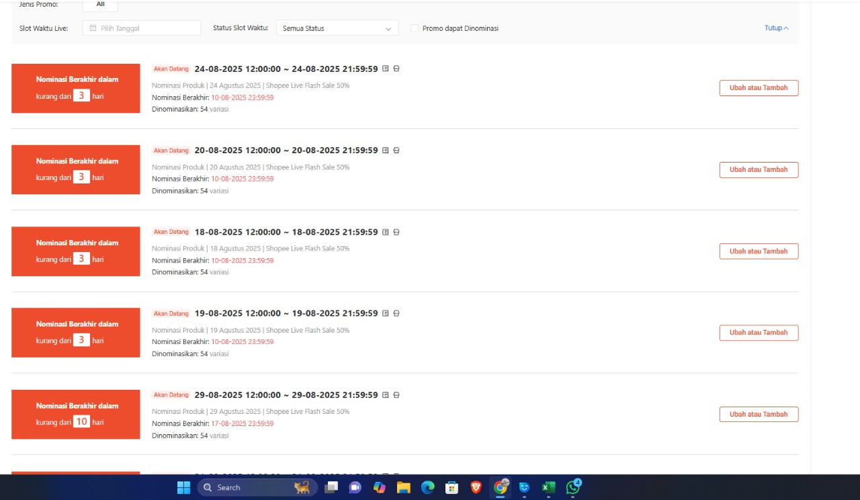Viewport: 860px width, 500px height.
Task: Click the 17-08-2025 23:59:59 nomination deadline
Action: pos(243,424)
